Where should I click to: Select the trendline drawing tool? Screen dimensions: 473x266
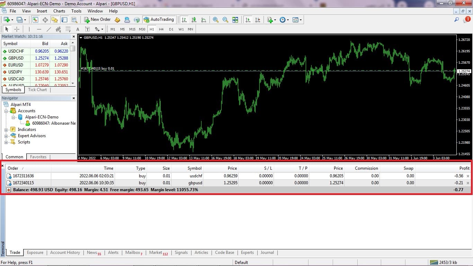[48, 29]
